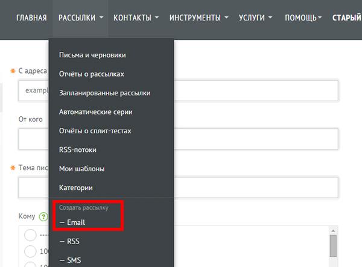The image size is (362, 267).
Task: Expand the УСЛУГИ dropdown menu
Action: tap(255, 17)
